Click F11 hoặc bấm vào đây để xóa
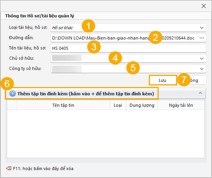The width and height of the screenshot is (212, 178). pos(43,169)
